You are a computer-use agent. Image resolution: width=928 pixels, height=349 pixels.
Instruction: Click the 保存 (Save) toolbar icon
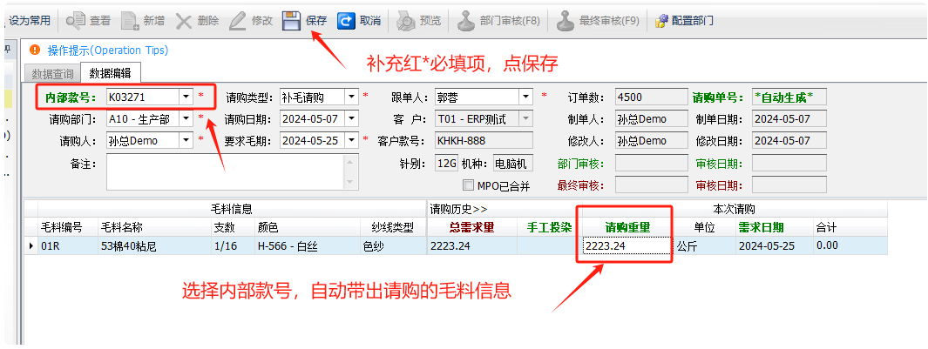(290, 21)
